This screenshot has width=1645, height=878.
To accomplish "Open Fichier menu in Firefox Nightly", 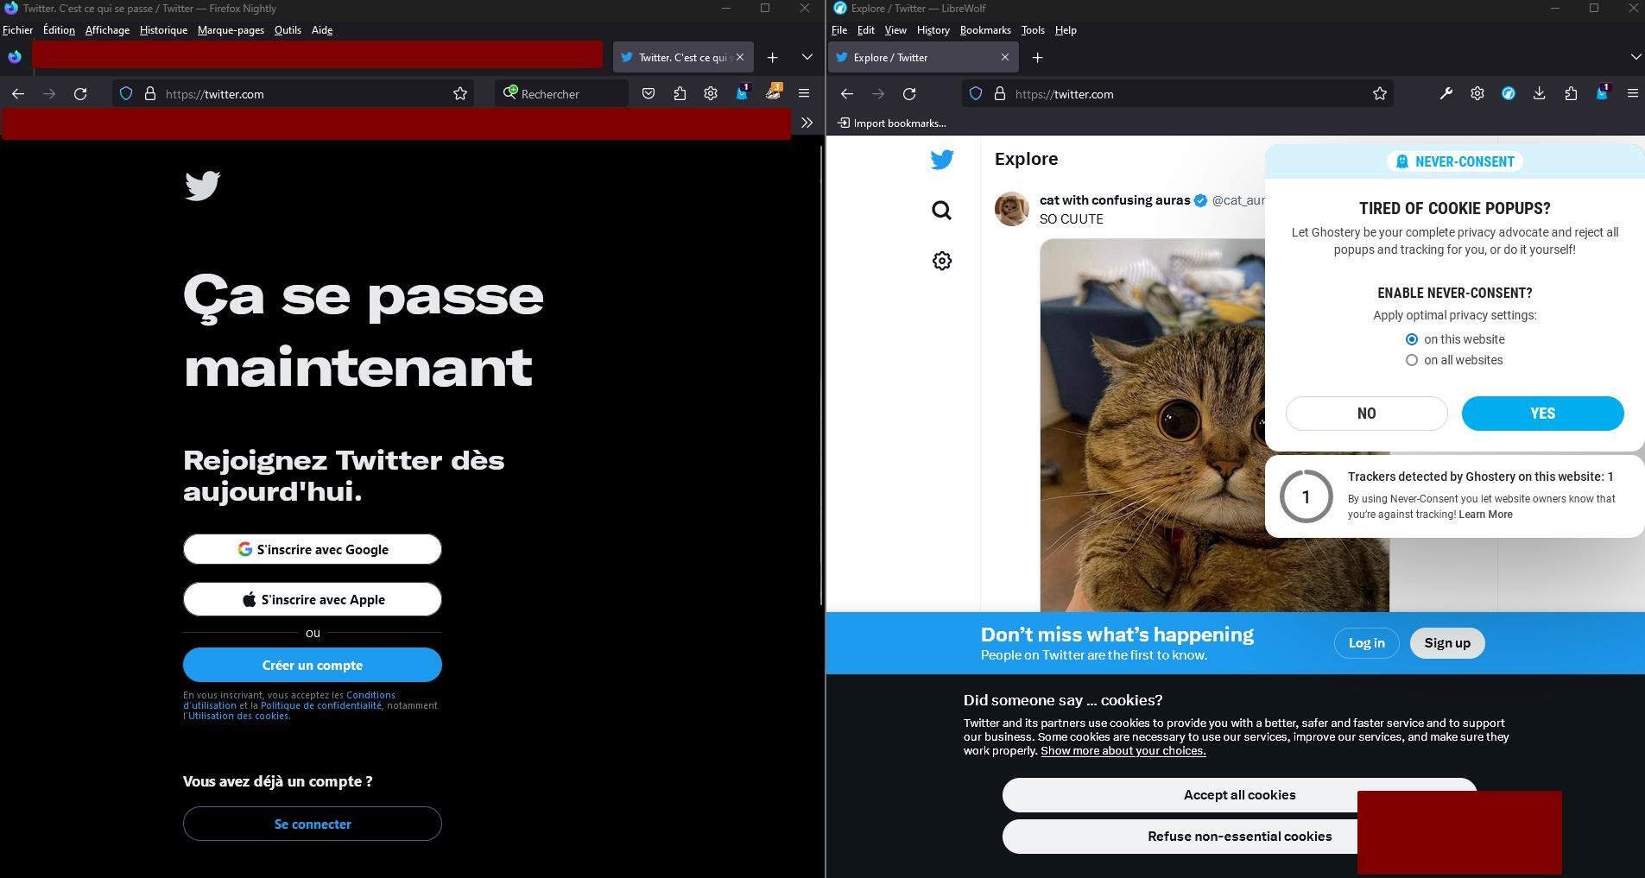I will point(17,30).
